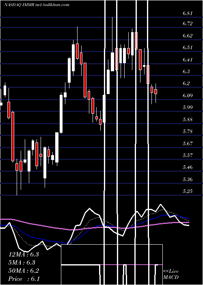Select the last red candlestick near 6.2
The height and width of the screenshot is (285, 203).
click(x=155, y=92)
